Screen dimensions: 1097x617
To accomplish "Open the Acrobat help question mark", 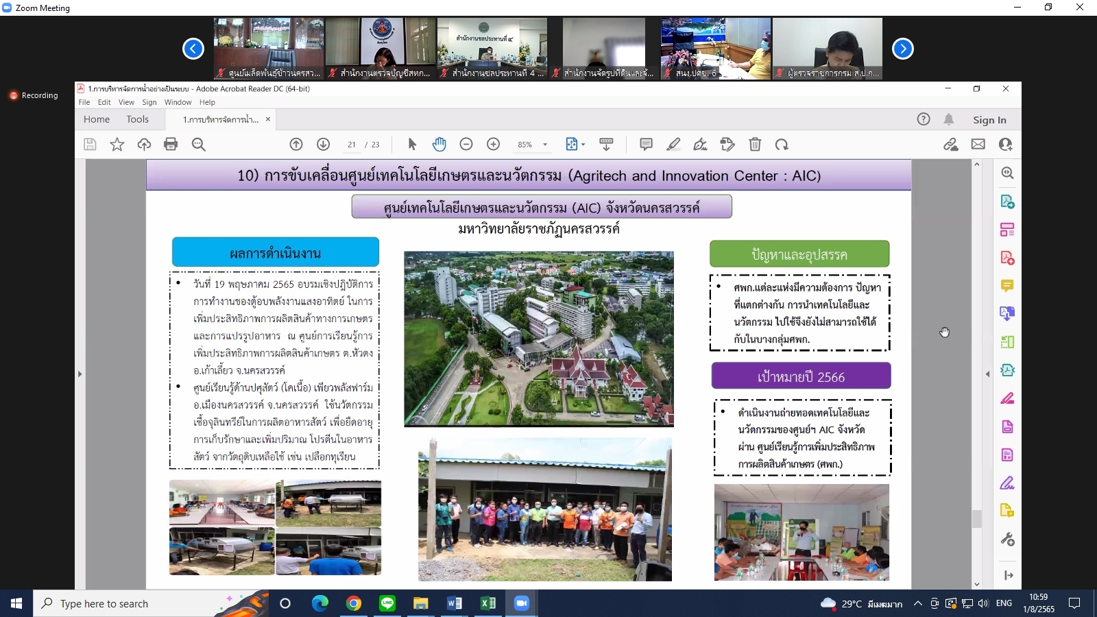I will pyautogui.click(x=924, y=119).
